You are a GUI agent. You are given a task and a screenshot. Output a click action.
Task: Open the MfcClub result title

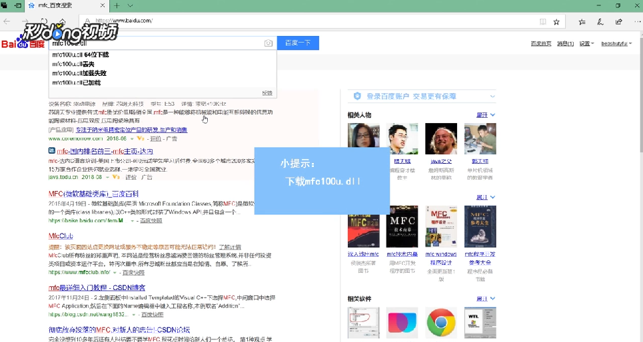tap(61, 236)
